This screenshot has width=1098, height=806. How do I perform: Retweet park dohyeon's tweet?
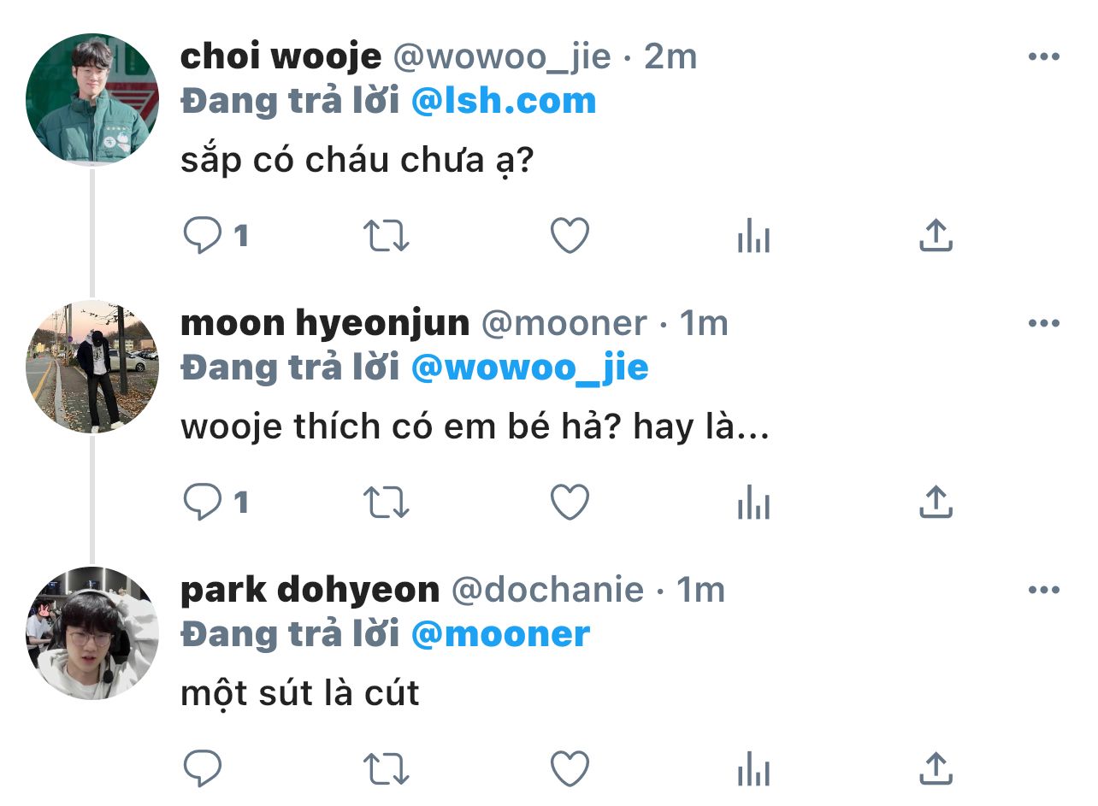[387, 768]
